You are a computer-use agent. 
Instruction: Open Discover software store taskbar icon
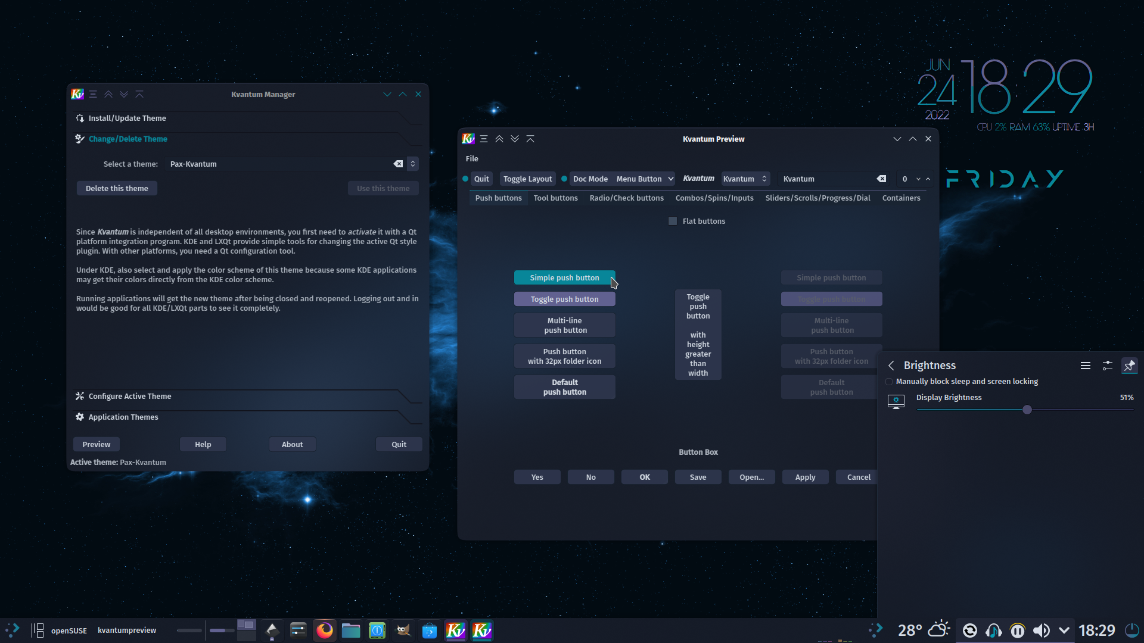coord(430,630)
